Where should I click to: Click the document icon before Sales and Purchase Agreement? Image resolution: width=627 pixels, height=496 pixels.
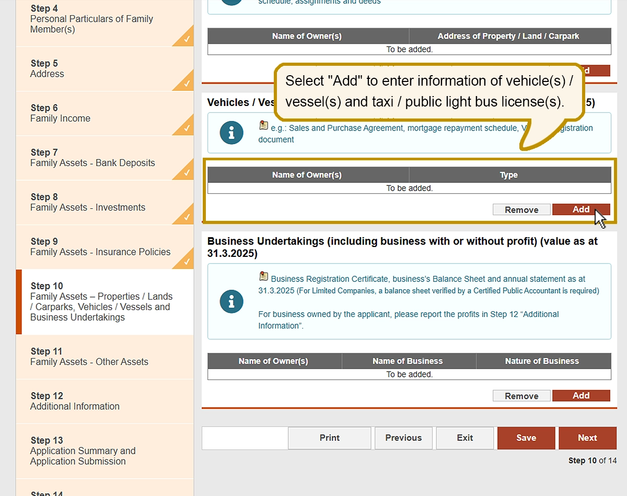coord(264,126)
